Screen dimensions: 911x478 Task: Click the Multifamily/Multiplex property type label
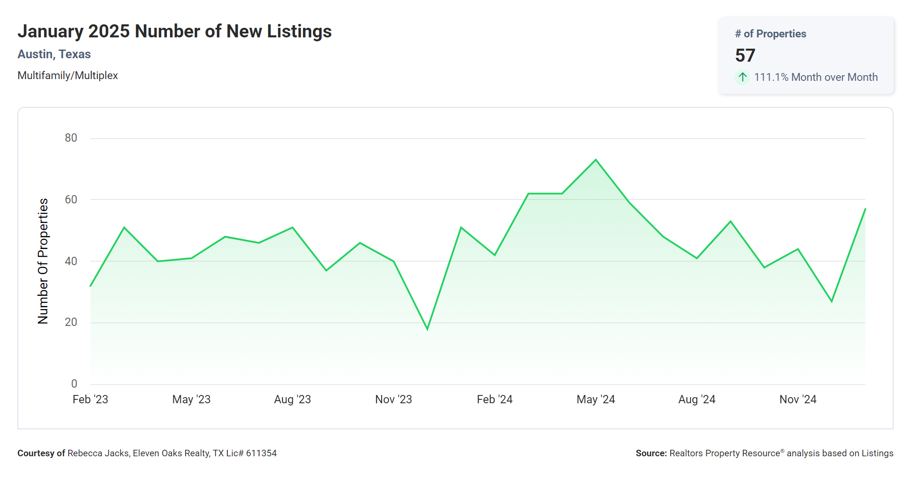tap(67, 76)
